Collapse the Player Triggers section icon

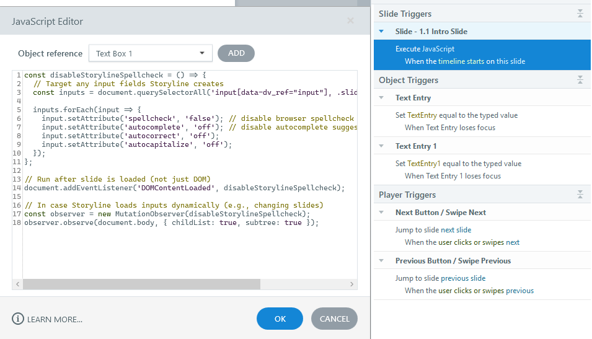[x=580, y=195]
